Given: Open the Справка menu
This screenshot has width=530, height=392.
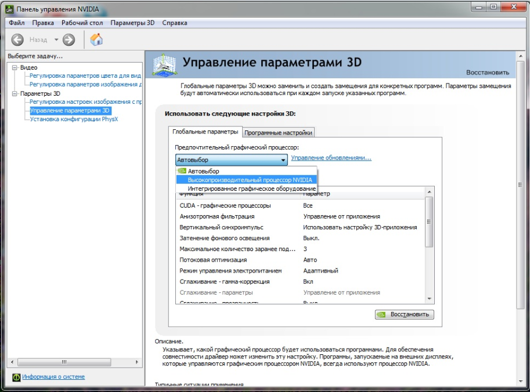Looking at the screenshot, I should tap(174, 23).
